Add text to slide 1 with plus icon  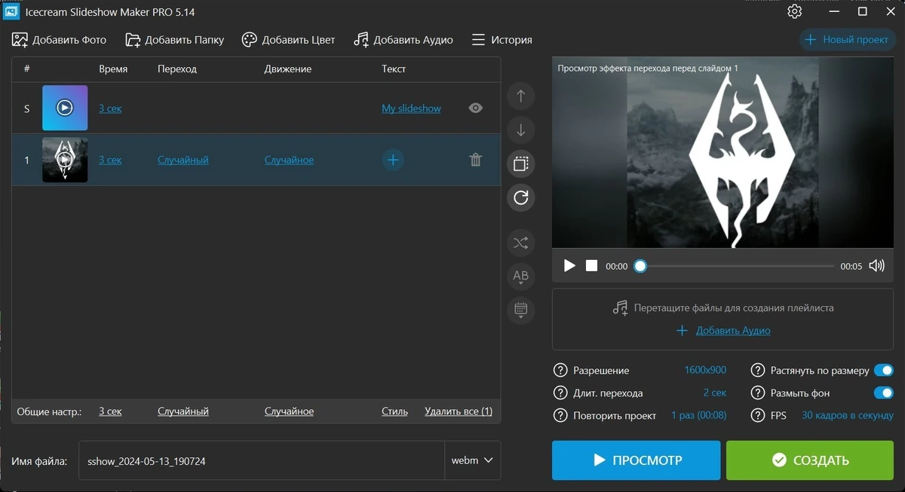click(x=392, y=160)
